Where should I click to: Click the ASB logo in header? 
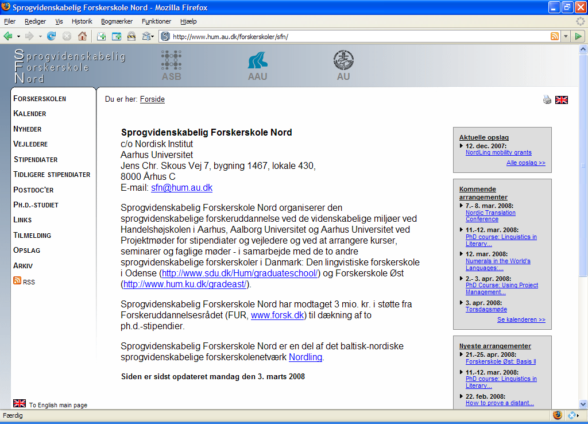[171, 66]
